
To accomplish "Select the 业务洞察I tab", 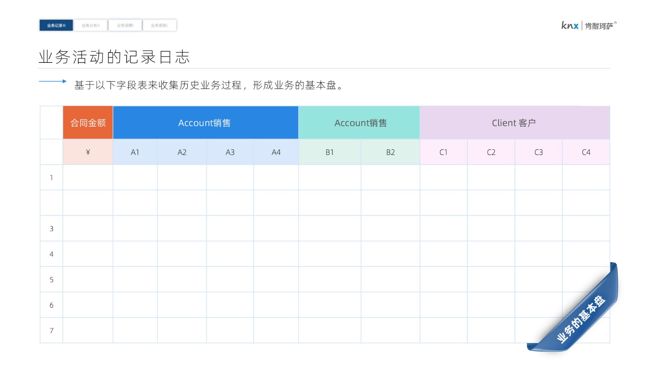I will coord(125,25).
